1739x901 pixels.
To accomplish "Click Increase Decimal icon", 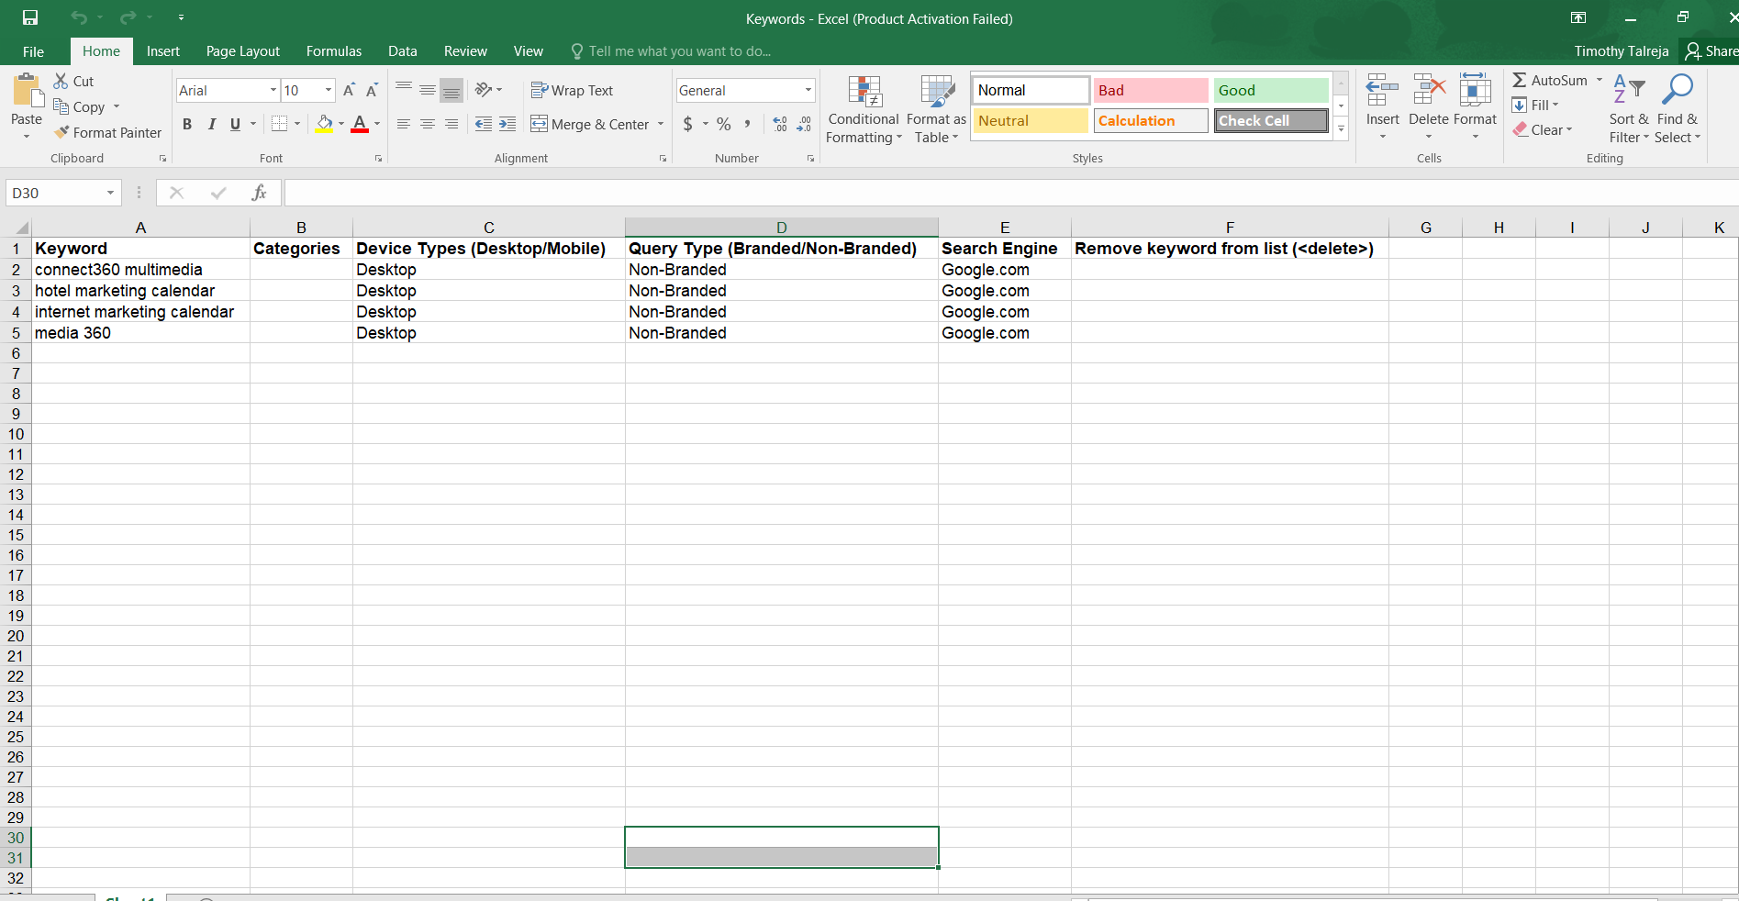I will [780, 124].
